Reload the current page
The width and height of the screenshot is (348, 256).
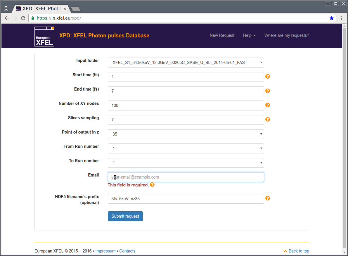[23, 18]
